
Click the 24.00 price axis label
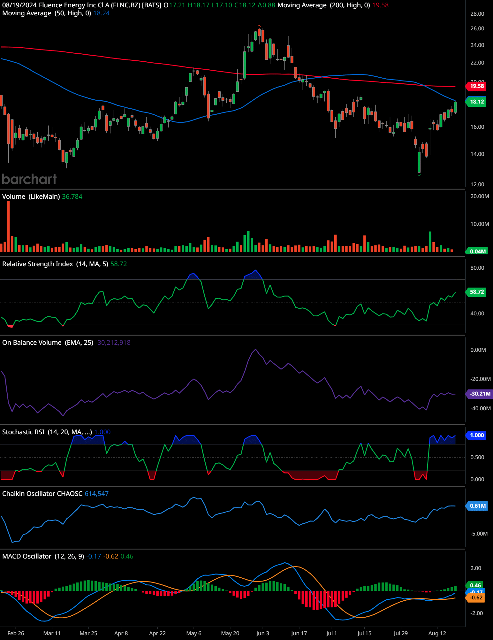(x=477, y=45)
